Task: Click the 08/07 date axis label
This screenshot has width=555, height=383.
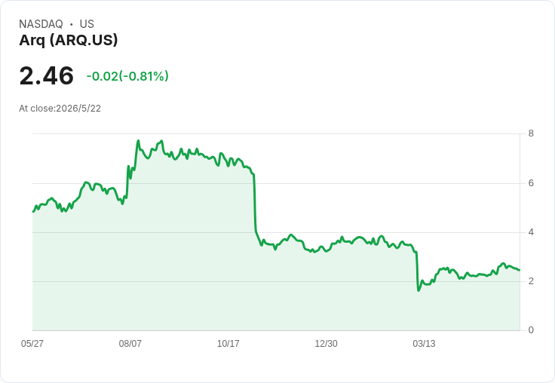Action: tap(130, 343)
